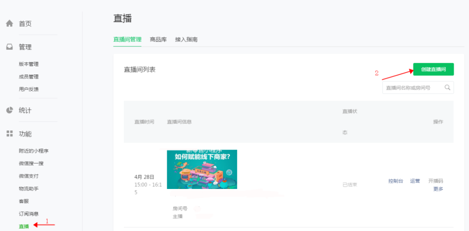Open 订阅消息 in the sidebar
The width and height of the screenshot is (469, 231).
pos(29,214)
